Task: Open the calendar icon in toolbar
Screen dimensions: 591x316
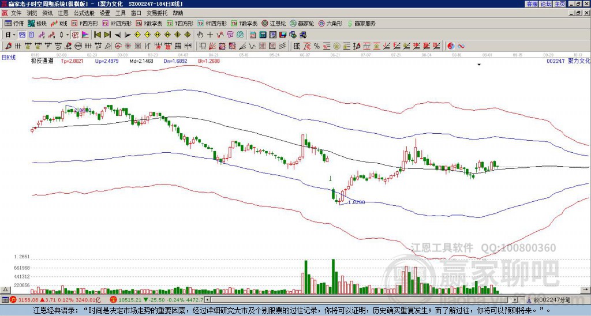Action: 253,35
